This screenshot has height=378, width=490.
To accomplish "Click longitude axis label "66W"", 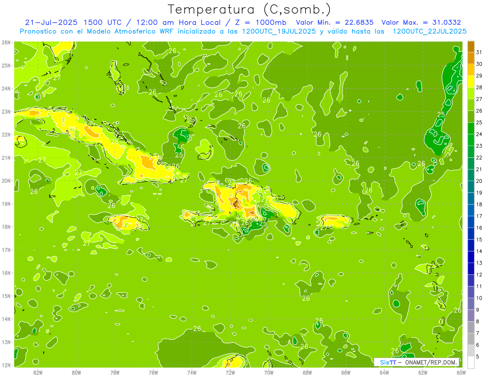I will click(345, 372).
